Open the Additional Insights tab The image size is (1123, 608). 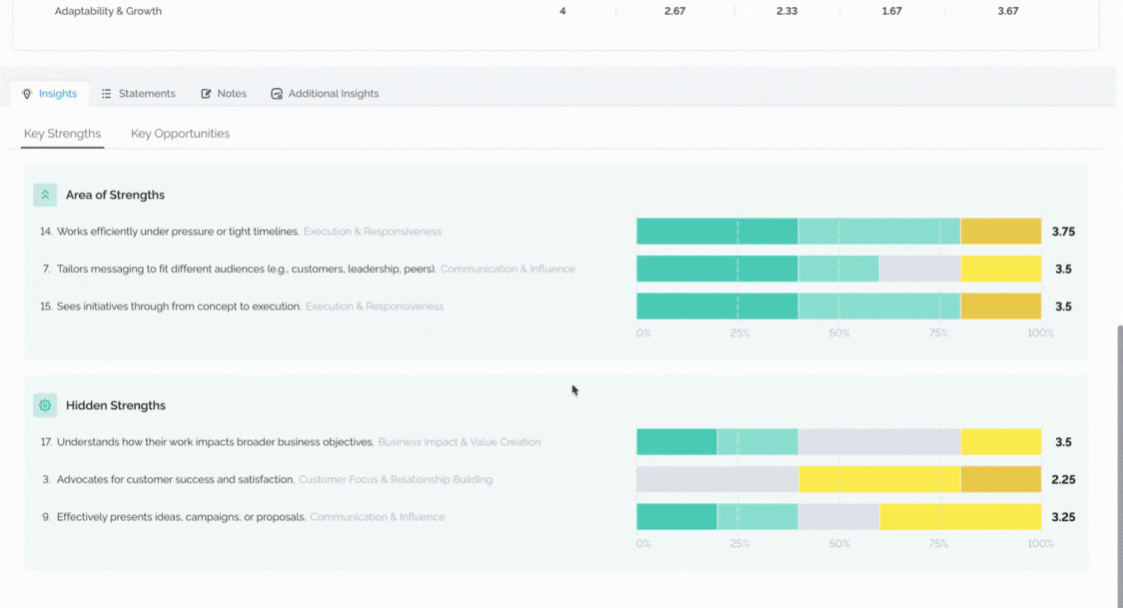tap(325, 94)
